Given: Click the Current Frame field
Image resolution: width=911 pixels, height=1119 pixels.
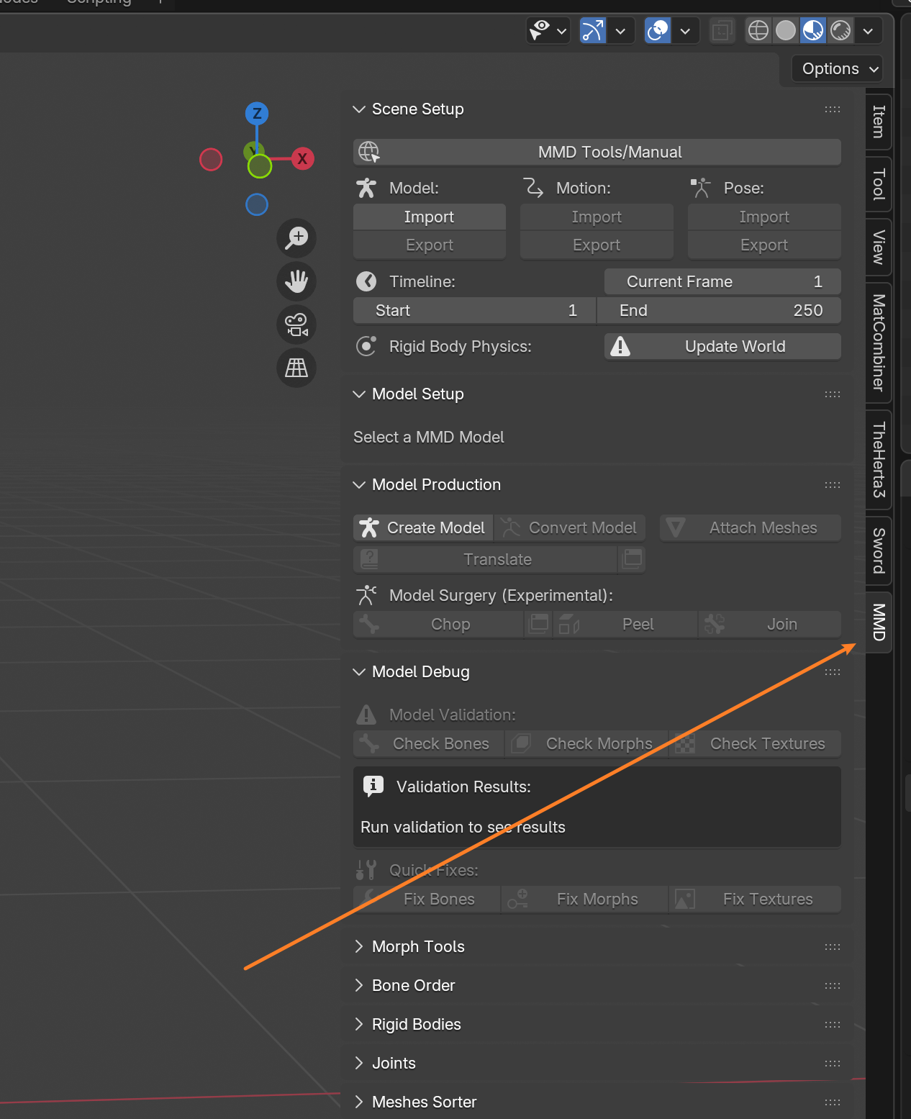Looking at the screenshot, I should pyautogui.click(x=722, y=281).
